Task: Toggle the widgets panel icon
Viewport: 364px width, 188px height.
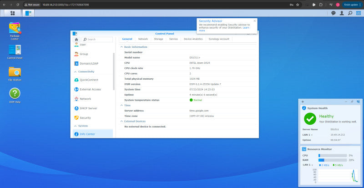Action: (359, 13)
